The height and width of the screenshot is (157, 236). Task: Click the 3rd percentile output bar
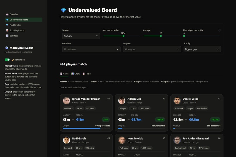(197, 128)
